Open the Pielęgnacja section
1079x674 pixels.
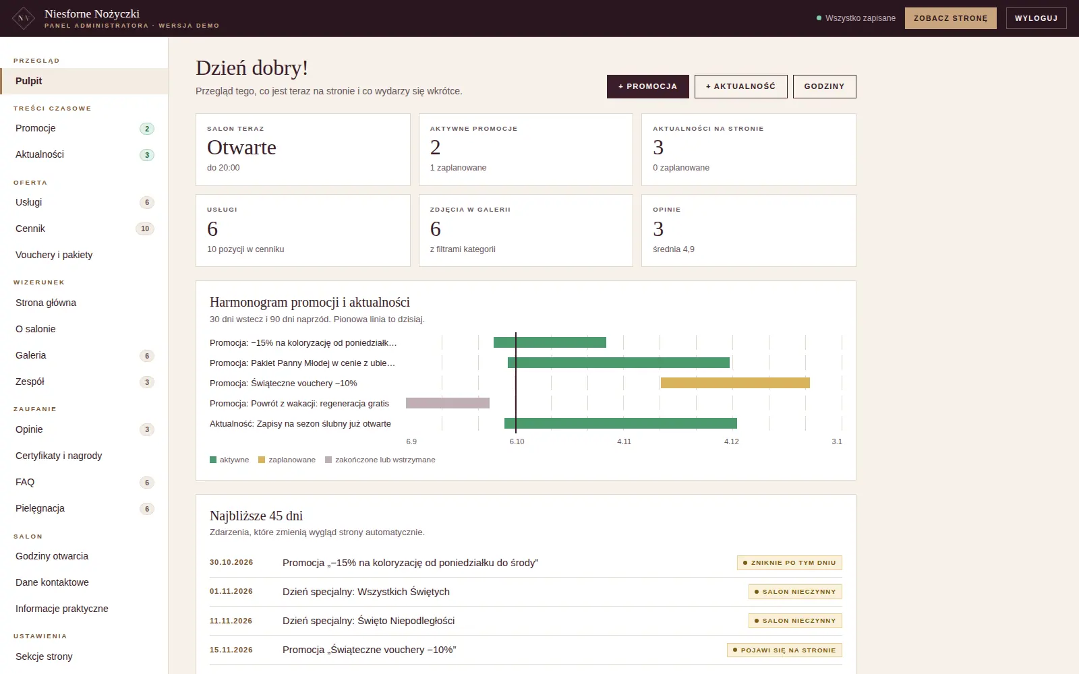tap(84, 508)
